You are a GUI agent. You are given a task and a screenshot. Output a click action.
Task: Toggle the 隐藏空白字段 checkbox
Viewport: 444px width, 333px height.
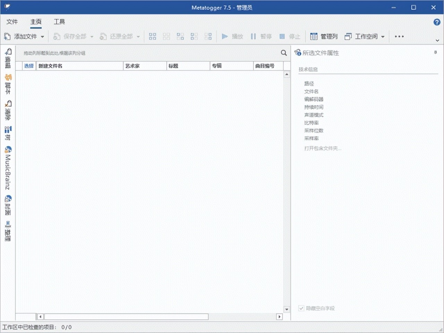tap(301, 308)
